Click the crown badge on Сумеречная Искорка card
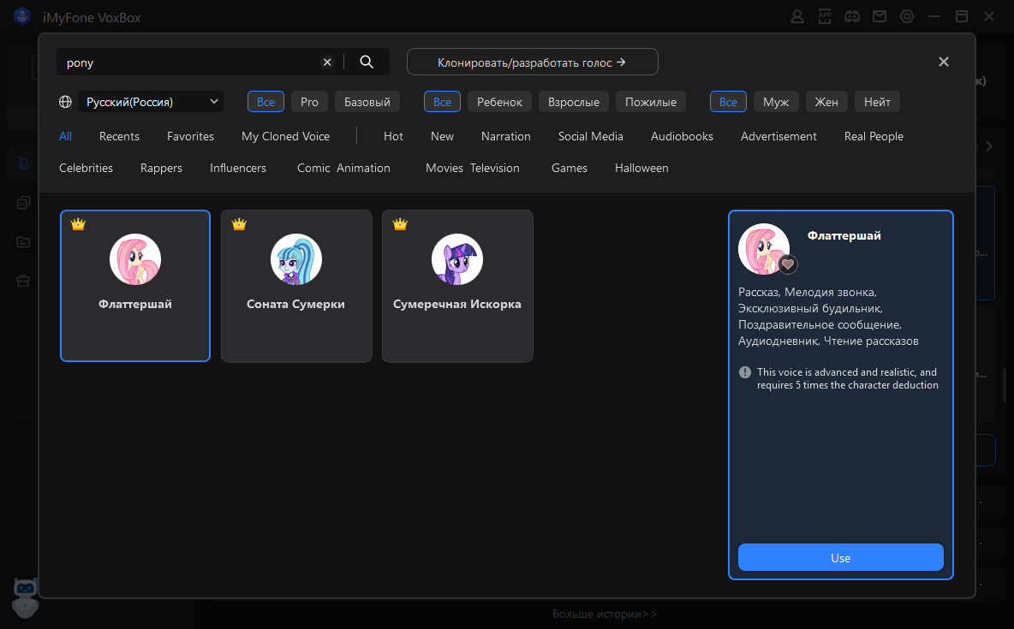The image size is (1014, 629). pos(400,224)
